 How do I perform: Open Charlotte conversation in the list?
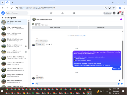pos(14,58)
